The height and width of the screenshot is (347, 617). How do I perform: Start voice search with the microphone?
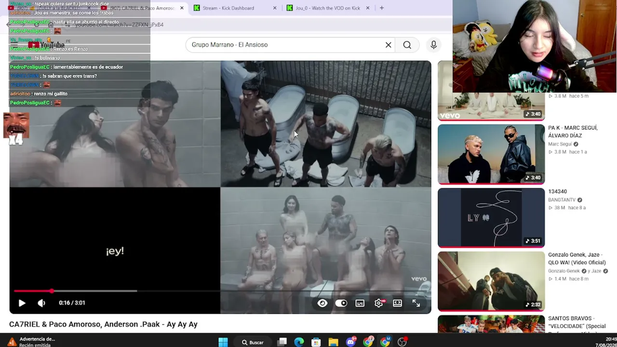pyautogui.click(x=434, y=45)
